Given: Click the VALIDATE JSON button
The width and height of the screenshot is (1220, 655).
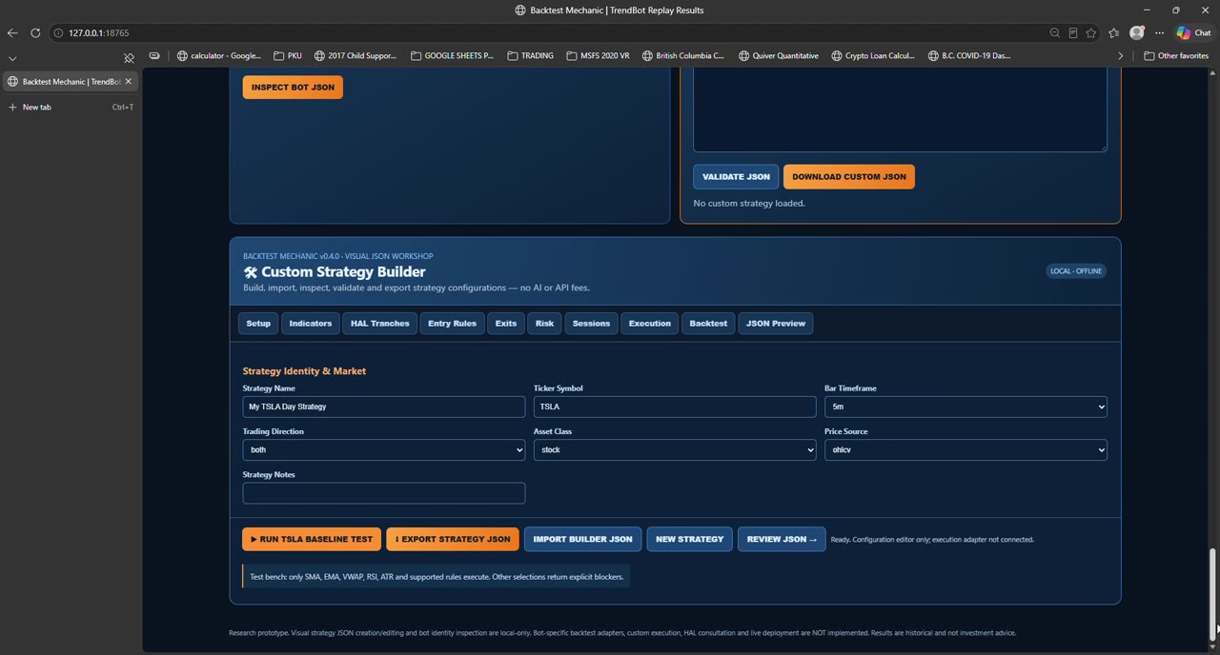Looking at the screenshot, I should [x=736, y=176].
